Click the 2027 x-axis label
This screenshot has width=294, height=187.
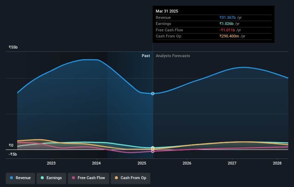pos(232,163)
